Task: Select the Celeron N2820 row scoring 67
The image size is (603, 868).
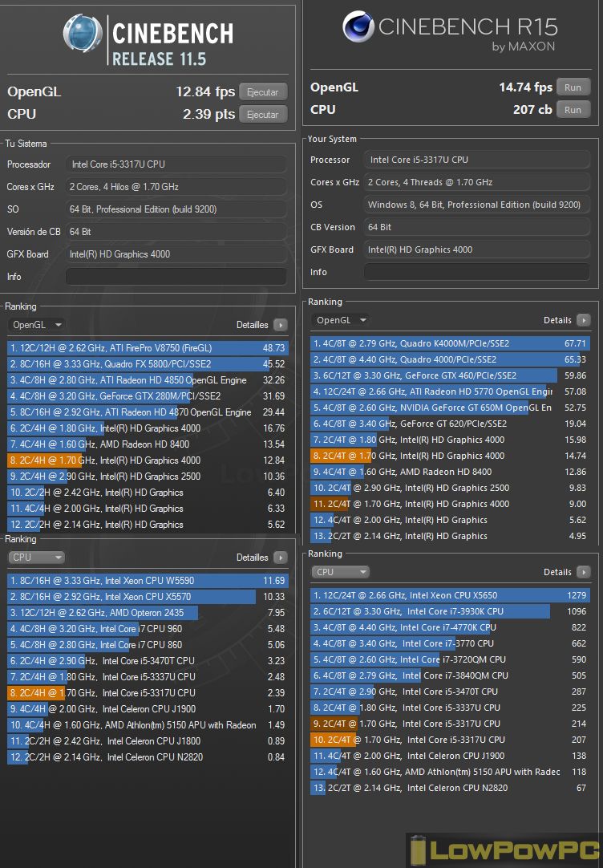Action: 451,789
